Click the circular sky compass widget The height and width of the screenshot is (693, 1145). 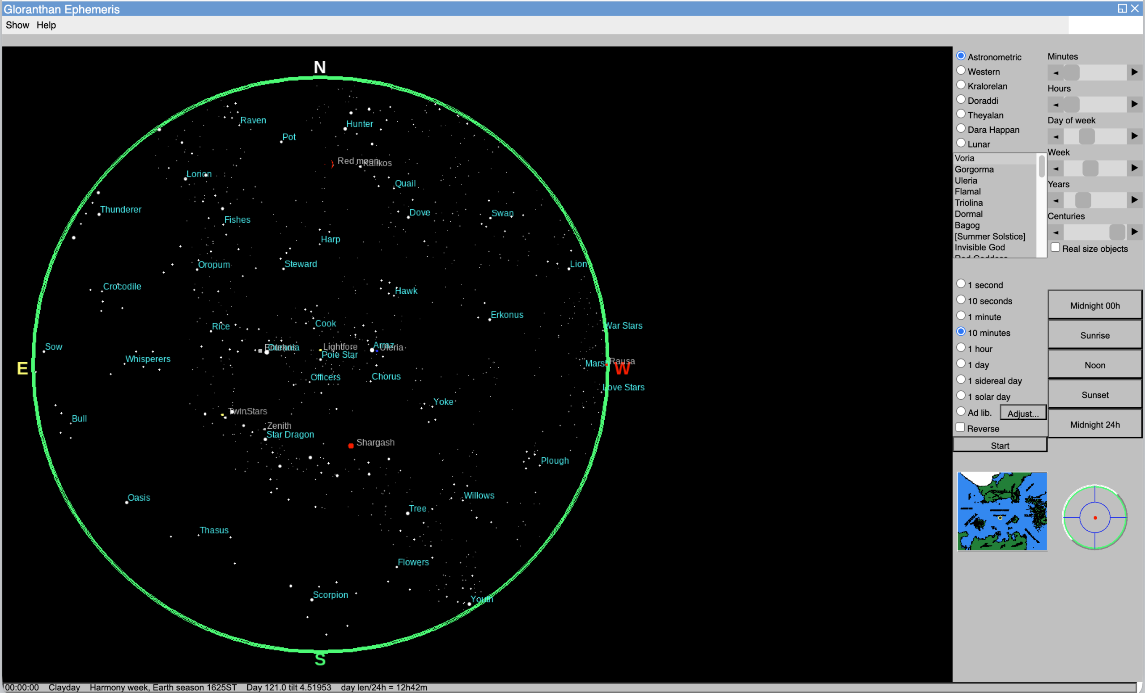coord(1094,517)
